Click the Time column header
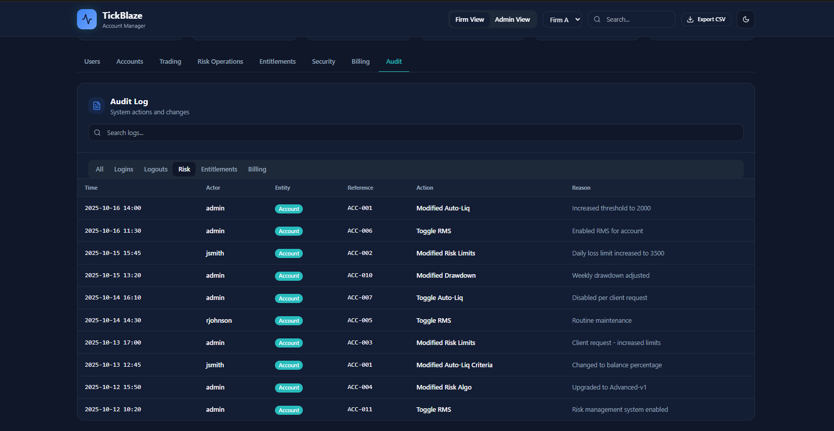834x431 pixels. tap(91, 188)
